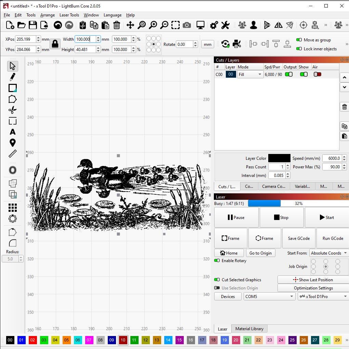Click the black Layer Color swatch
This screenshot has width=349, height=349.
point(279,158)
